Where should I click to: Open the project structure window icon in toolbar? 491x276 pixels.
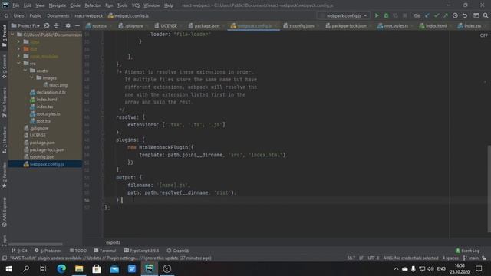point(476,15)
